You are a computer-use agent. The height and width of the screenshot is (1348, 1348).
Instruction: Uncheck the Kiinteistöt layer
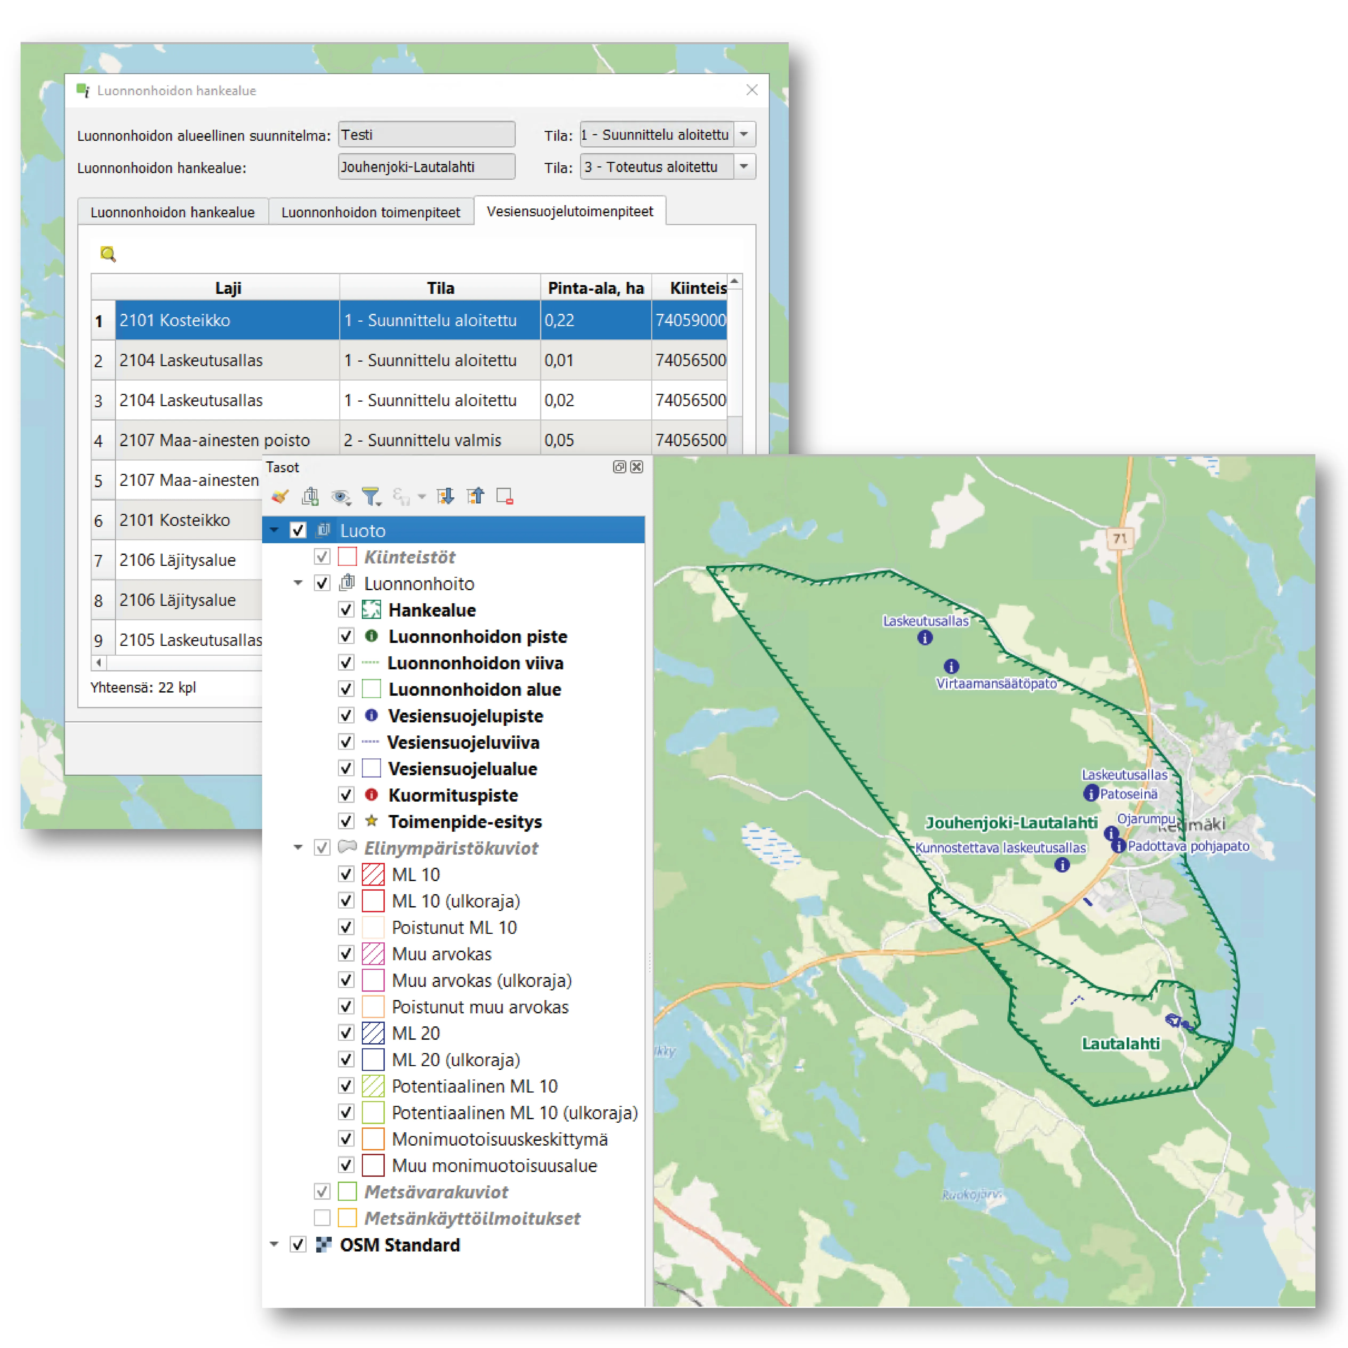(x=322, y=556)
